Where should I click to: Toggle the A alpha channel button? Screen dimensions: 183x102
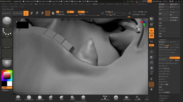pos(57,12)
